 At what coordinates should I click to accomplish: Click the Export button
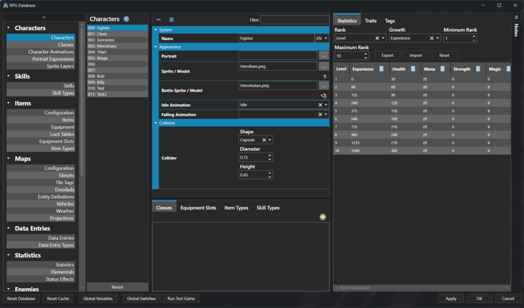[x=387, y=55]
